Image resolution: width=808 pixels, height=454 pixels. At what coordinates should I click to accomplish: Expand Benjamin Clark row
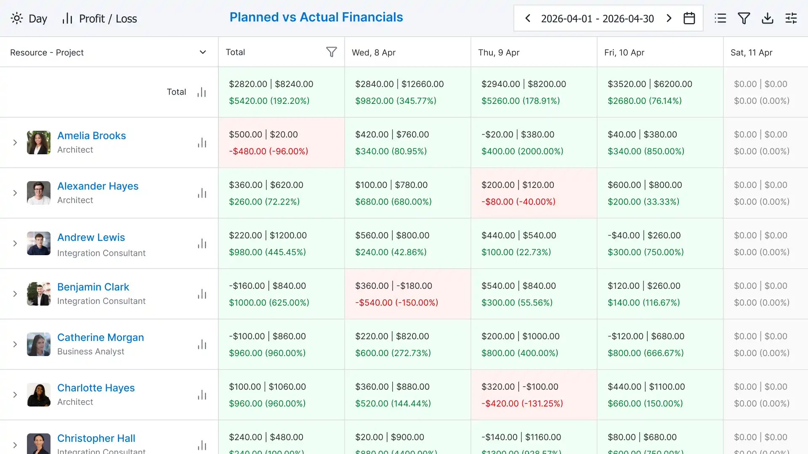click(x=15, y=294)
